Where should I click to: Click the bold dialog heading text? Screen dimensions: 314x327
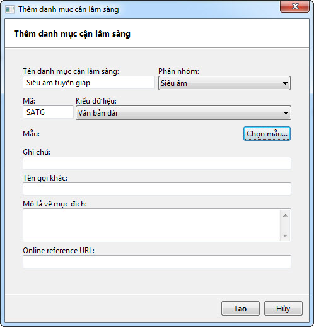coord(72,34)
